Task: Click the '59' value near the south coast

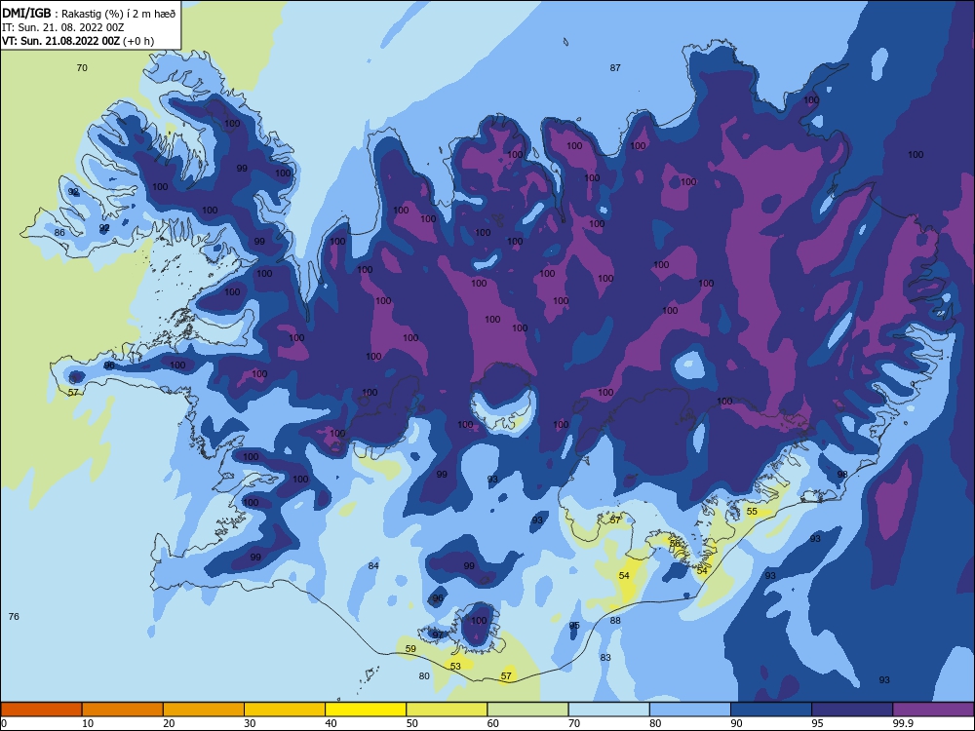Action: tap(410, 648)
